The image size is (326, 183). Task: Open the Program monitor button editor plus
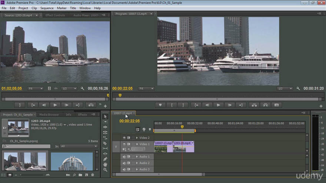[321, 106]
